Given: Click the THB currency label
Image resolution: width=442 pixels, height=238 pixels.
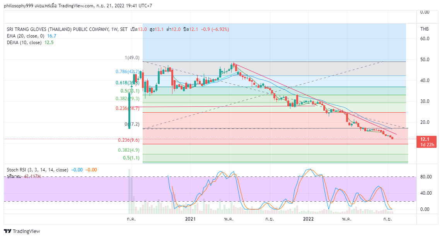Looking at the screenshot, I should (x=425, y=29).
